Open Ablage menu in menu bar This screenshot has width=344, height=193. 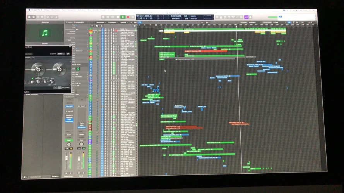[x=47, y=10]
